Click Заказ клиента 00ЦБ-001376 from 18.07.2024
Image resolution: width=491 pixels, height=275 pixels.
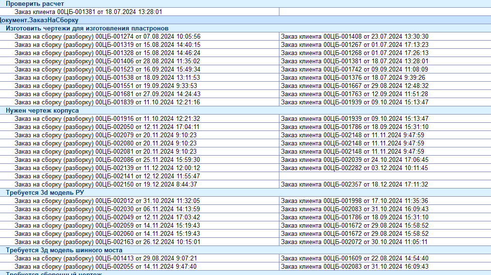[x=353, y=77]
